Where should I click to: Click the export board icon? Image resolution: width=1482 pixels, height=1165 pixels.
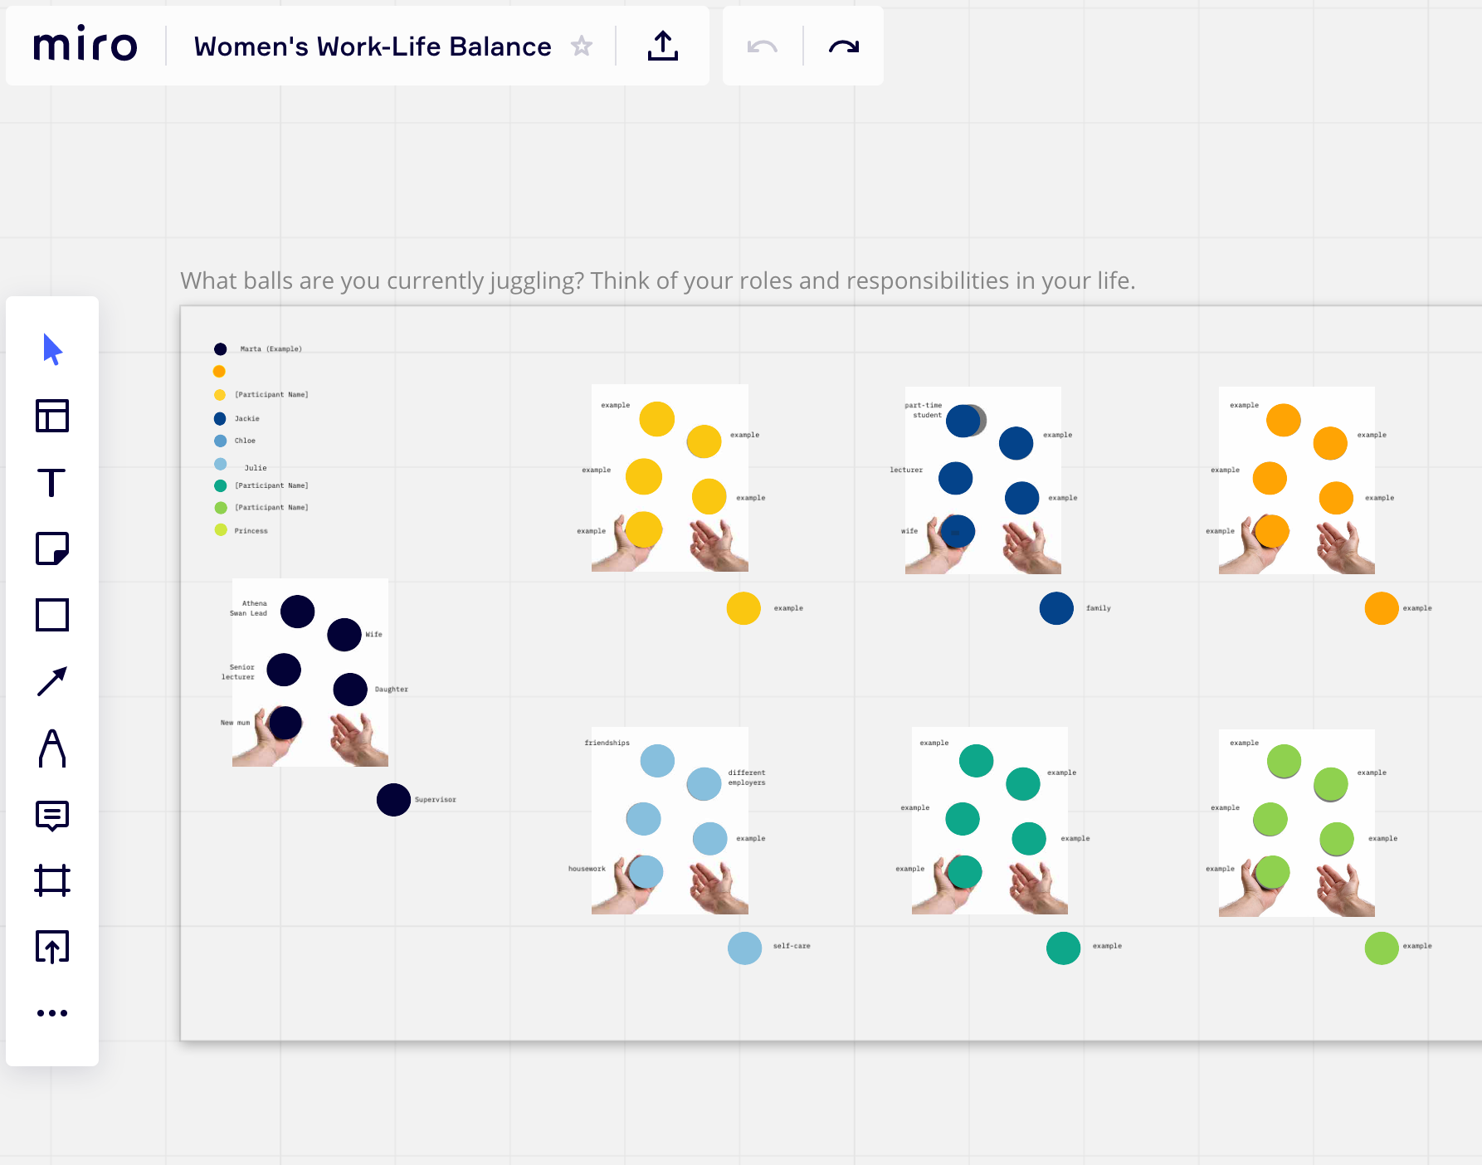tap(662, 46)
